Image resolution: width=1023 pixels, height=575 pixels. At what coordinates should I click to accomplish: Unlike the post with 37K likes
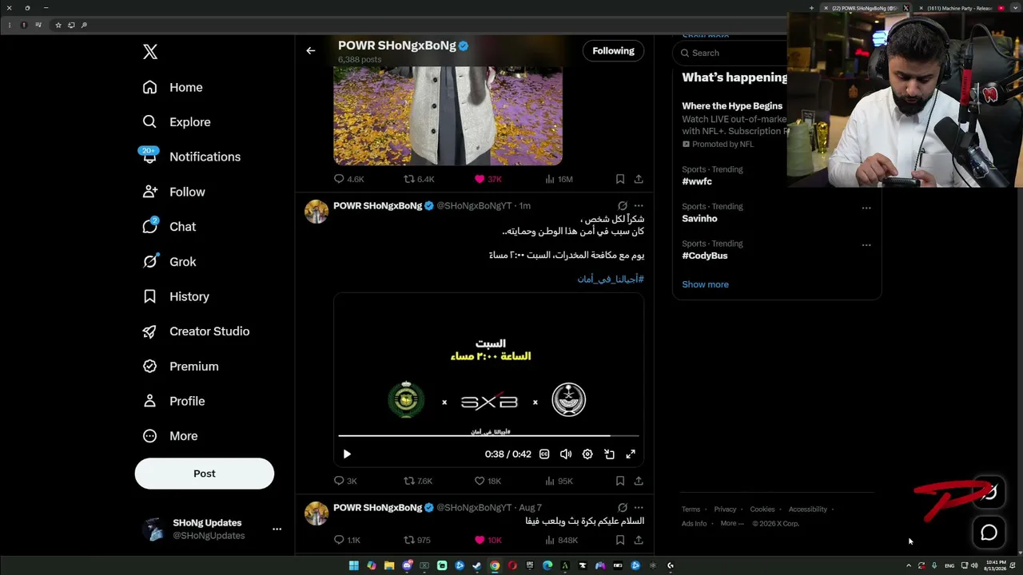[x=488, y=179]
